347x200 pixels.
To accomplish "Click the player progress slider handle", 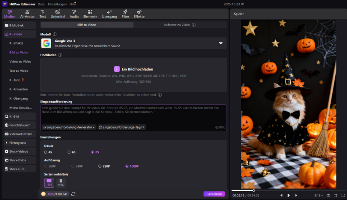I will click(x=254, y=190).
